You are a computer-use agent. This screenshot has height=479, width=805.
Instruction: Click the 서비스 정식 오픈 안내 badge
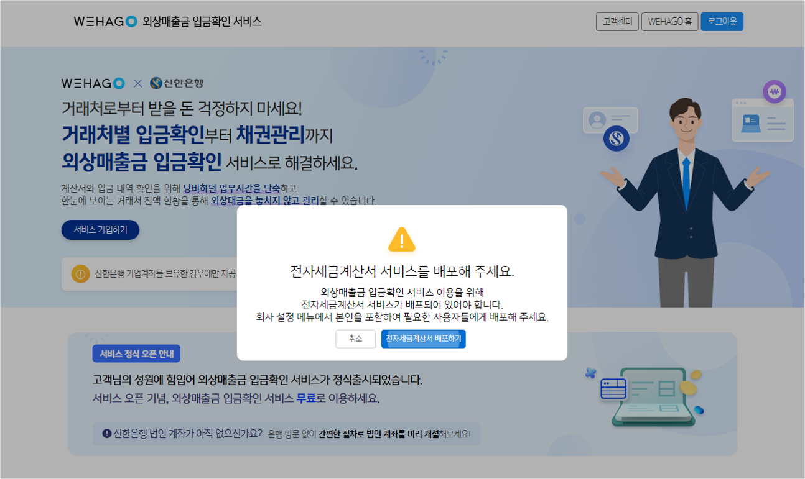(136, 354)
